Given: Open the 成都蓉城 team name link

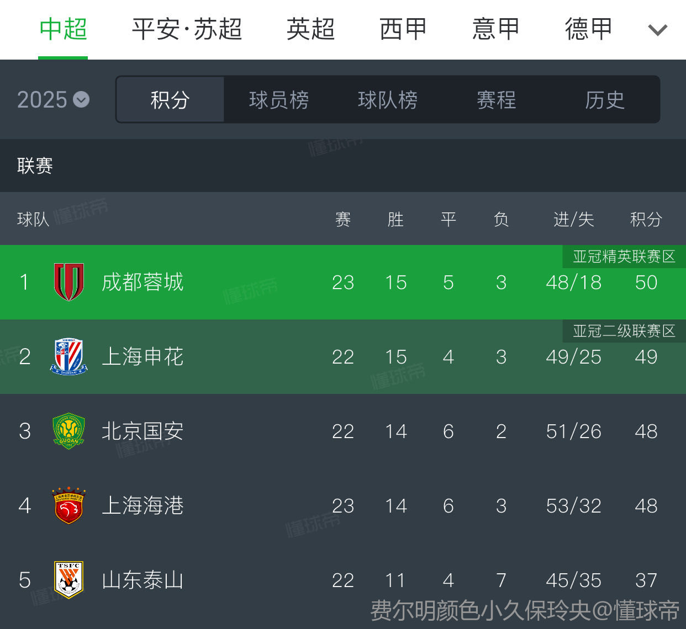Looking at the screenshot, I should click(x=143, y=282).
